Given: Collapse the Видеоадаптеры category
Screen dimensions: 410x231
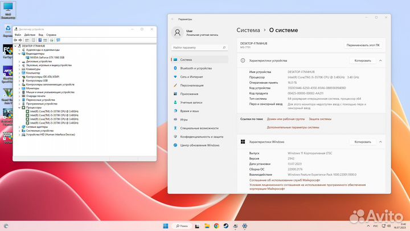Looking at the screenshot, I should point(19,54).
